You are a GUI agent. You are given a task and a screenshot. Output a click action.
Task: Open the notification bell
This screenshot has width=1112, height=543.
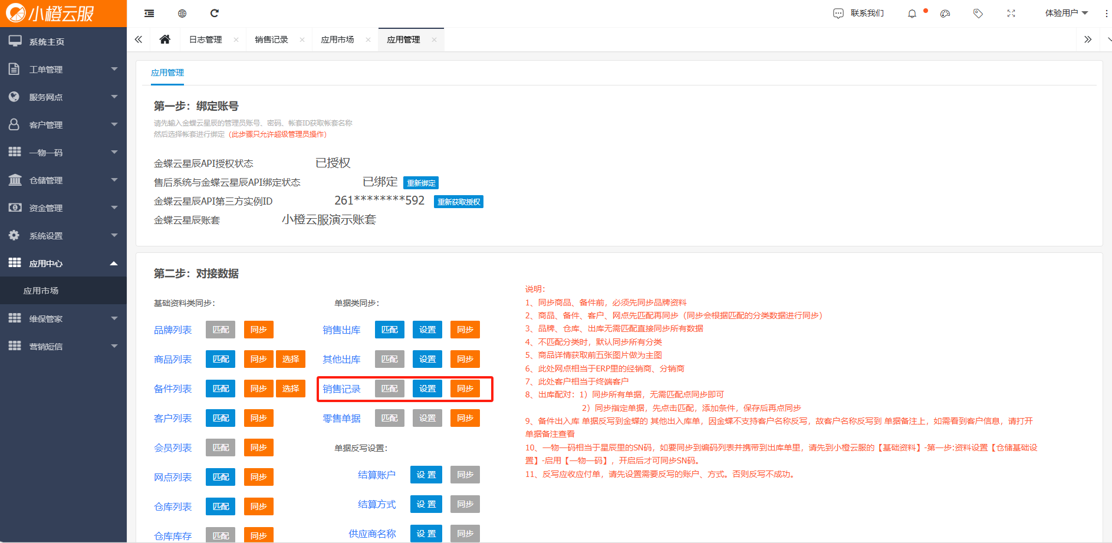(912, 14)
